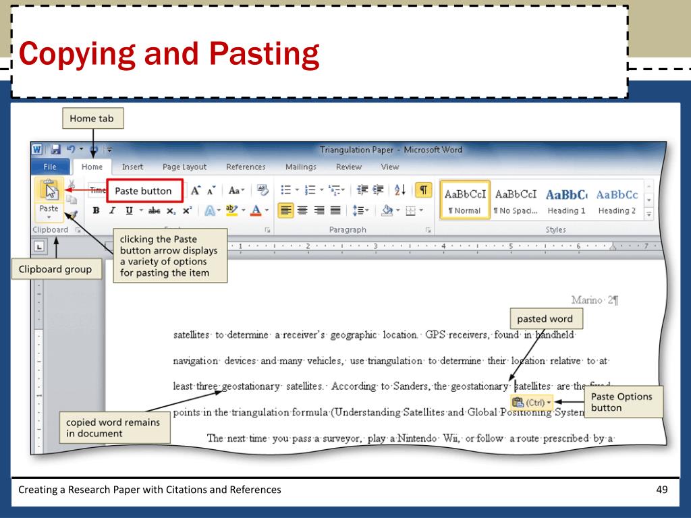Click the Shrink Font icon

tap(211, 190)
